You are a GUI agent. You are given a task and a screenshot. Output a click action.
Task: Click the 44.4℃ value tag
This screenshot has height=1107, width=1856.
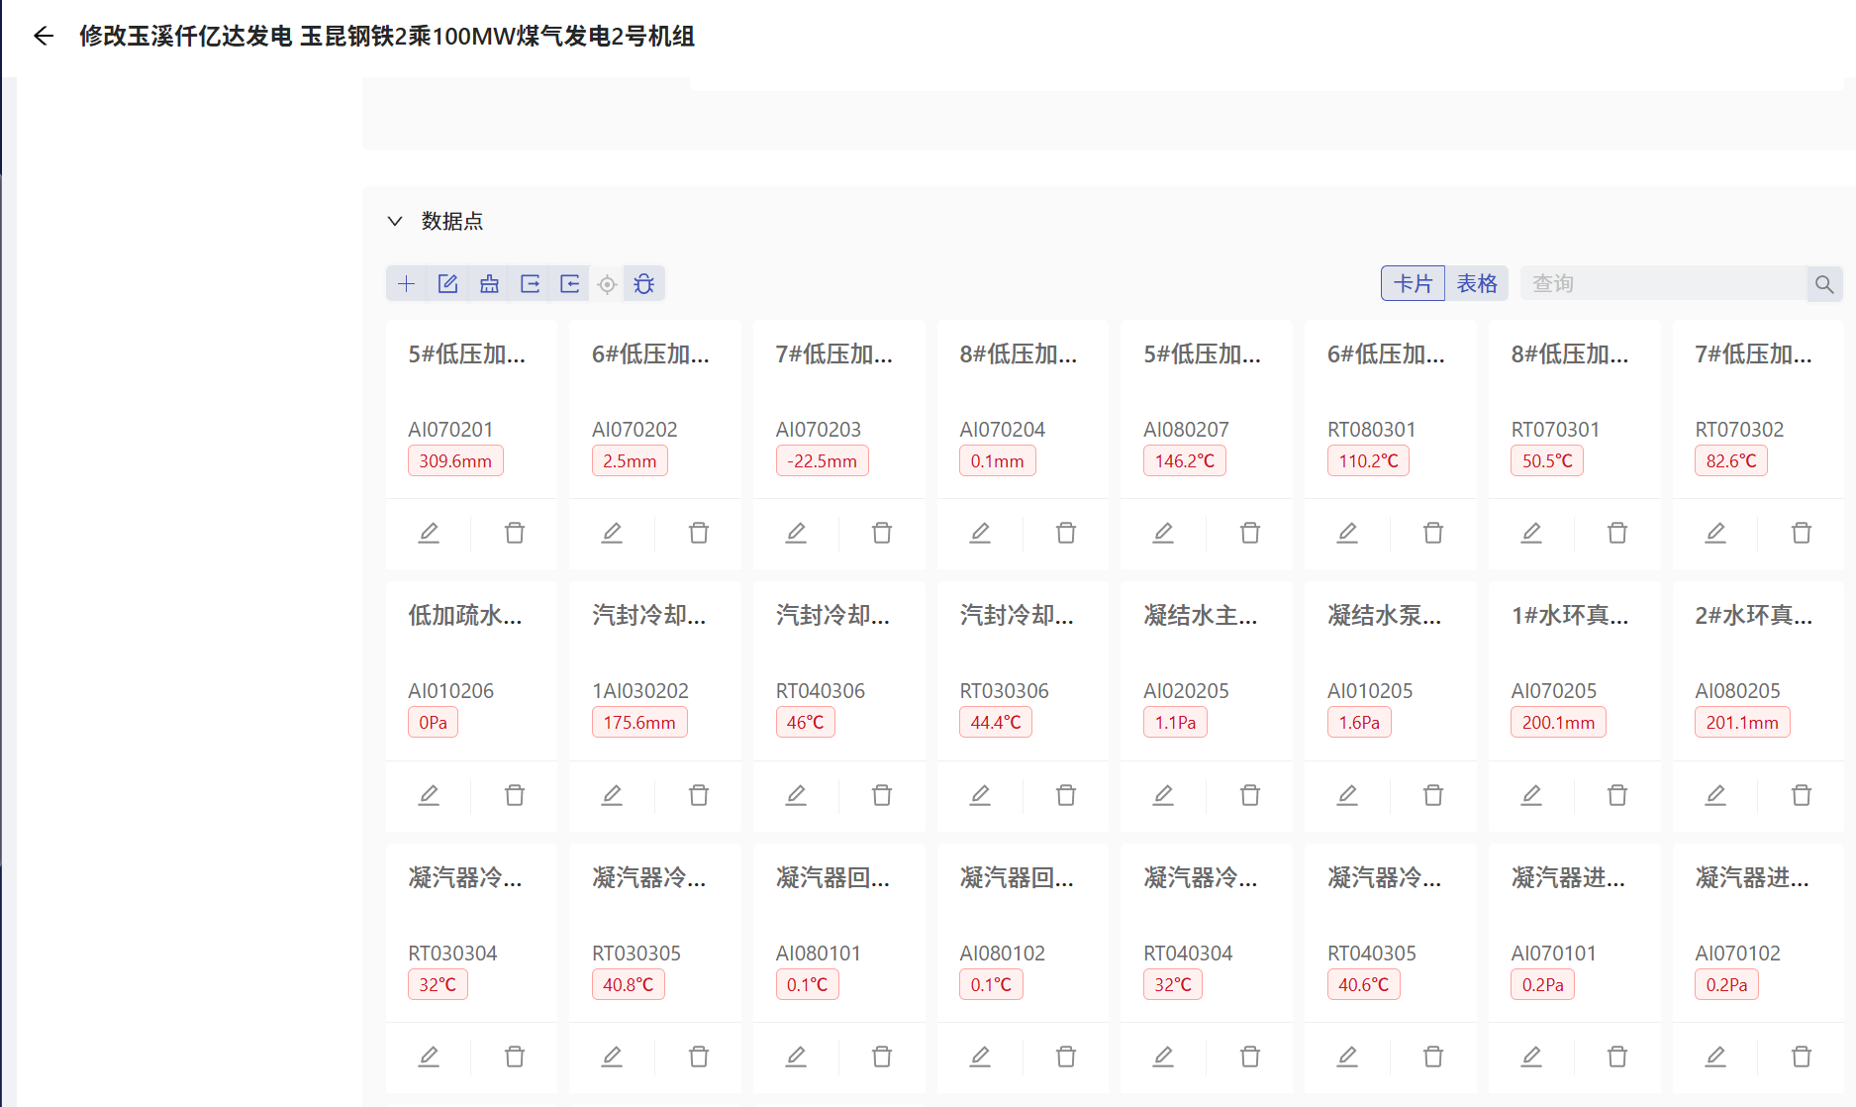pos(996,723)
